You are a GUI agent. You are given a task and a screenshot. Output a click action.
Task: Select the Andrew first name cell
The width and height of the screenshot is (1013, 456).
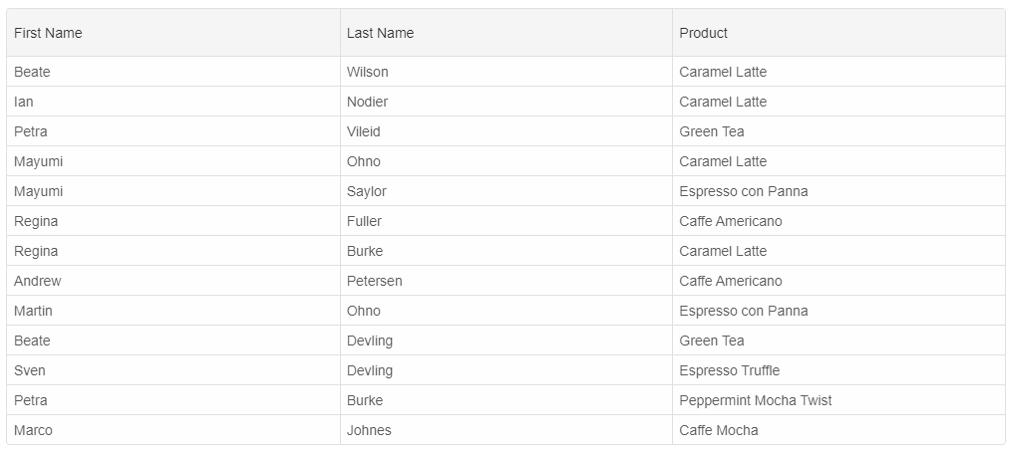pos(38,281)
